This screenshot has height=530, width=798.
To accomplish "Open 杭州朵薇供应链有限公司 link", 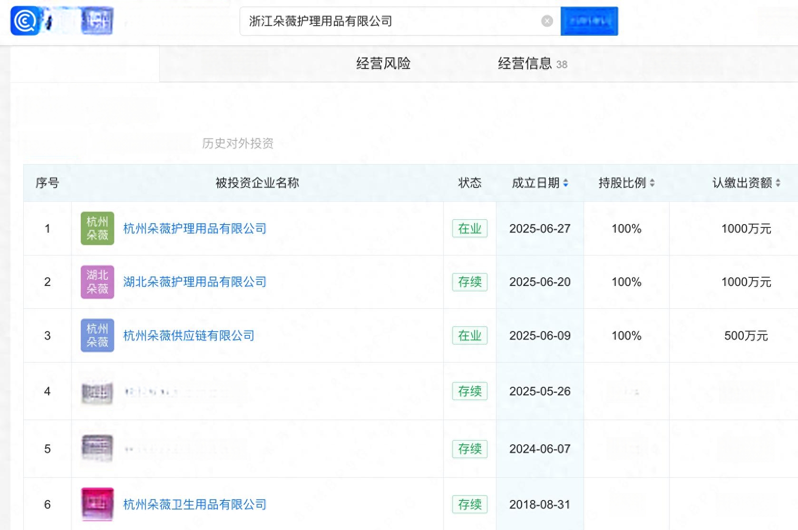I will pos(189,336).
